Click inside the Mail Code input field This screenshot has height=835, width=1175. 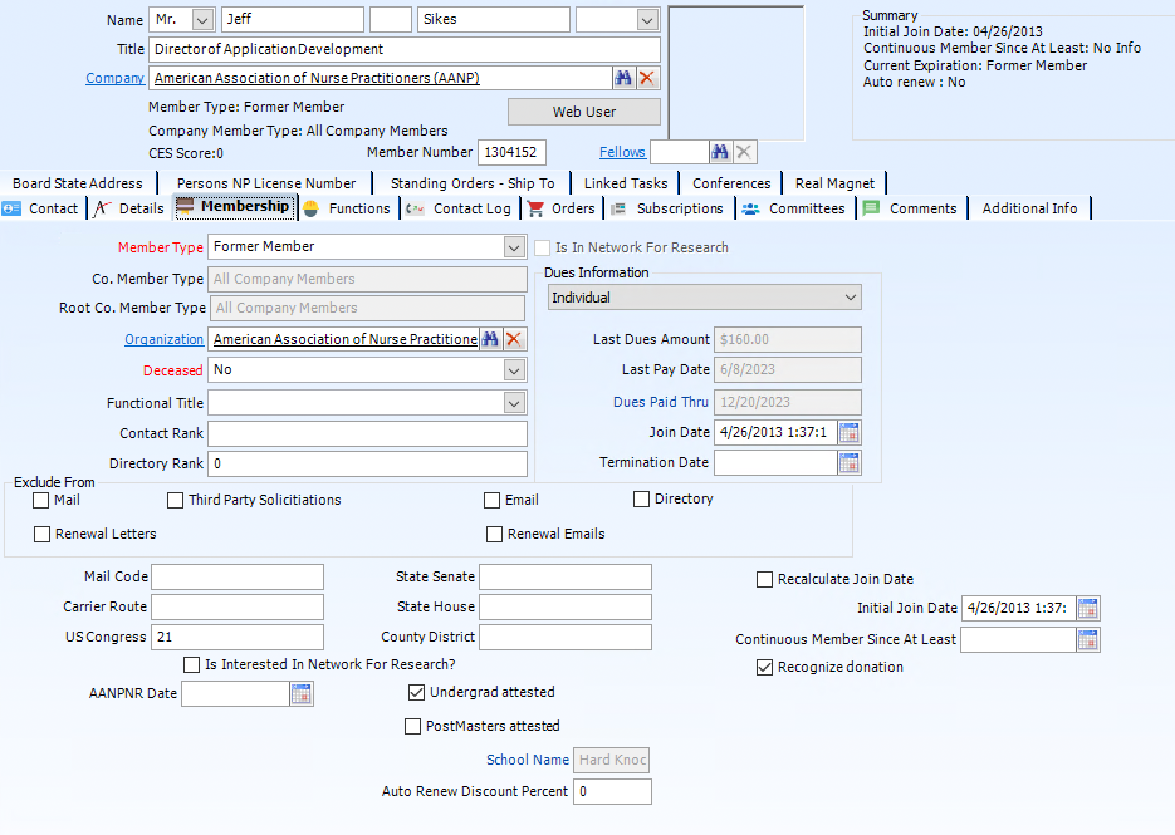(237, 576)
